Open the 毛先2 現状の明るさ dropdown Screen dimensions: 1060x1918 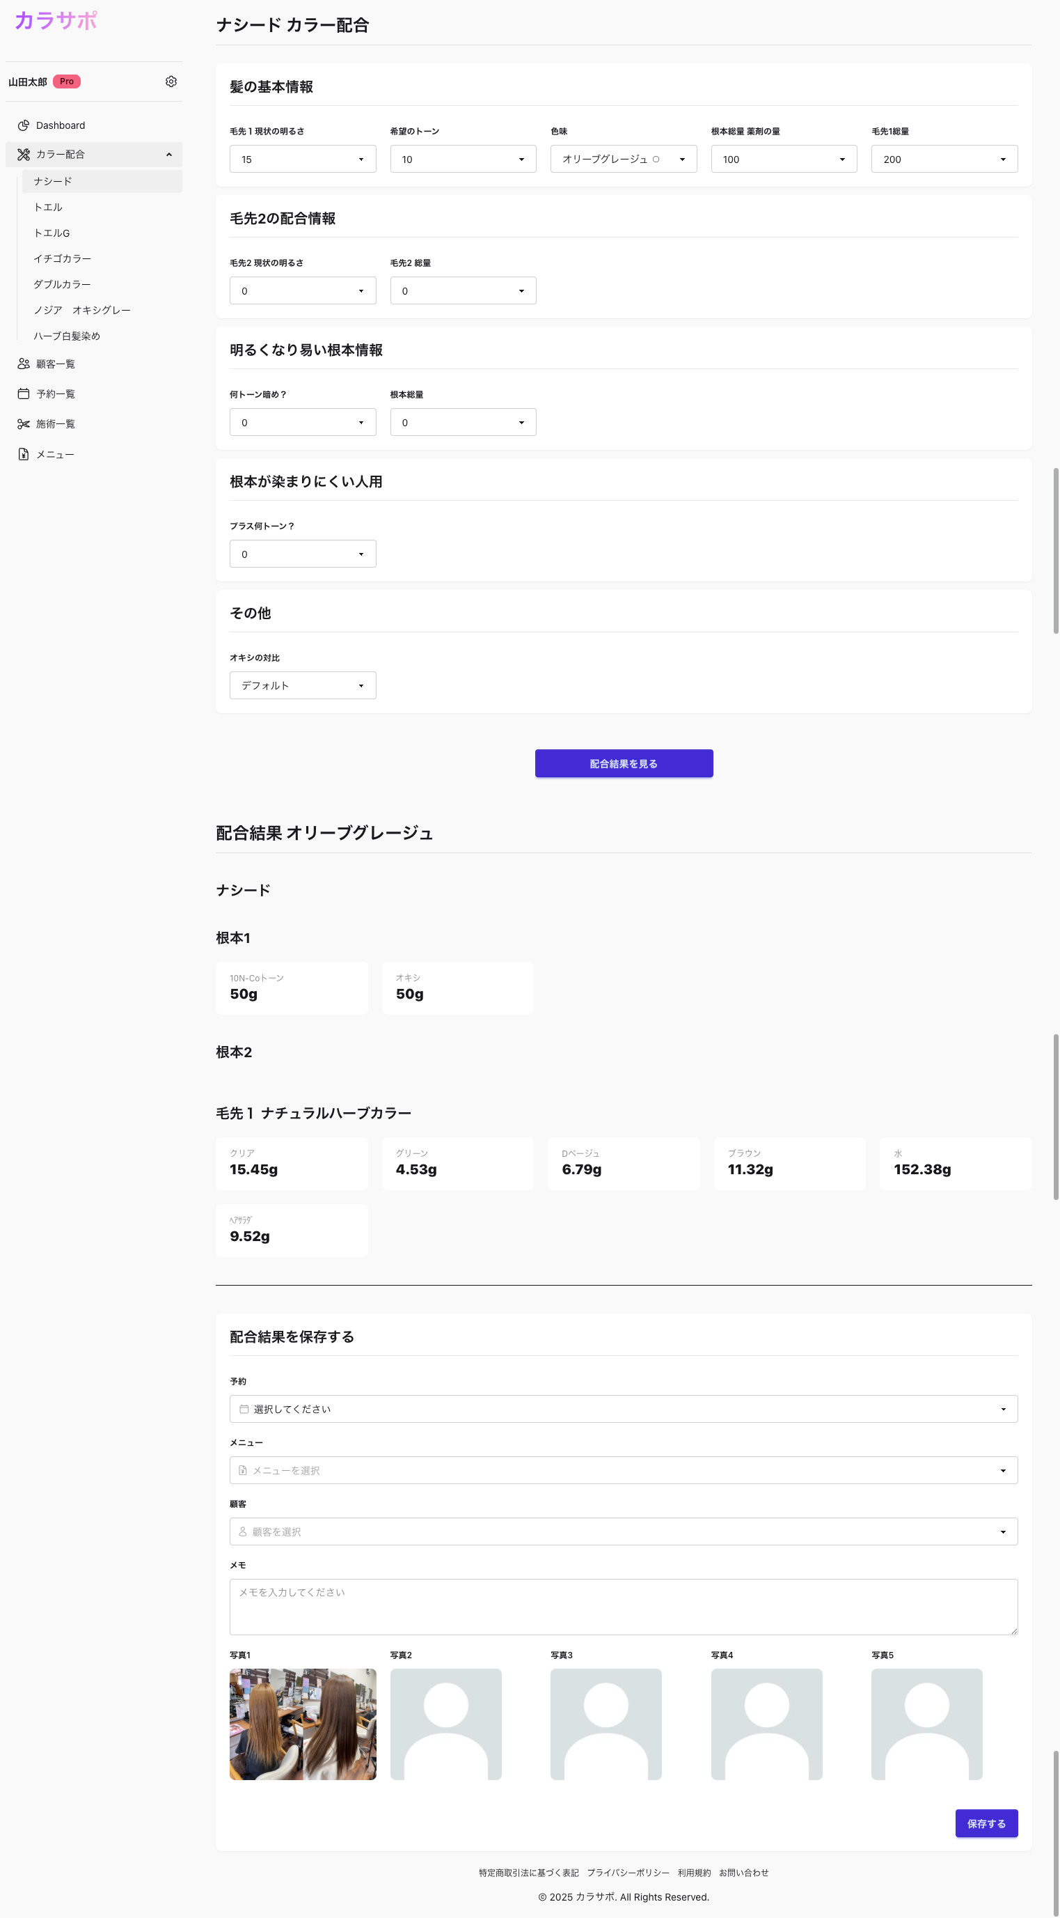pyautogui.click(x=303, y=290)
